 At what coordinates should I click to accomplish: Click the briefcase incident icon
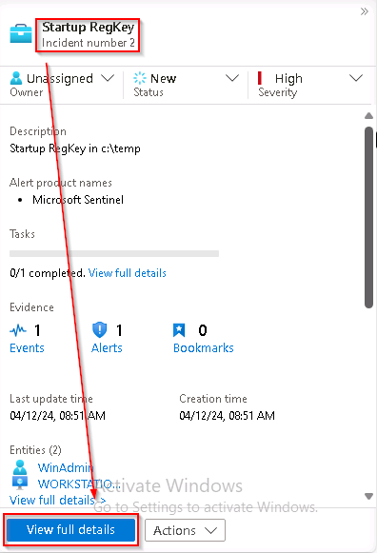[20, 34]
